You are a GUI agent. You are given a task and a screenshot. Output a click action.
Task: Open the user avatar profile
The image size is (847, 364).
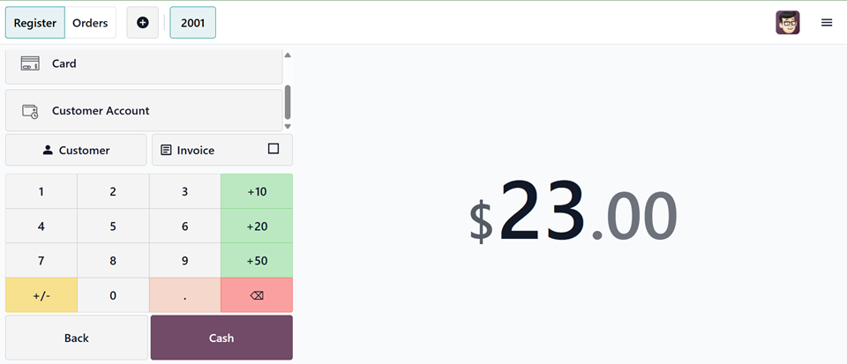pos(788,23)
